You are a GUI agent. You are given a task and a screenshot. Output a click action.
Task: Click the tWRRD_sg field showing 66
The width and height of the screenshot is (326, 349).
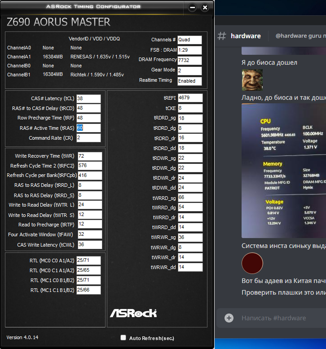pos(190,198)
